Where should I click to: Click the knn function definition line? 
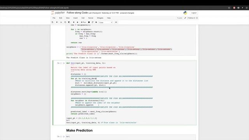coord(86,63)
